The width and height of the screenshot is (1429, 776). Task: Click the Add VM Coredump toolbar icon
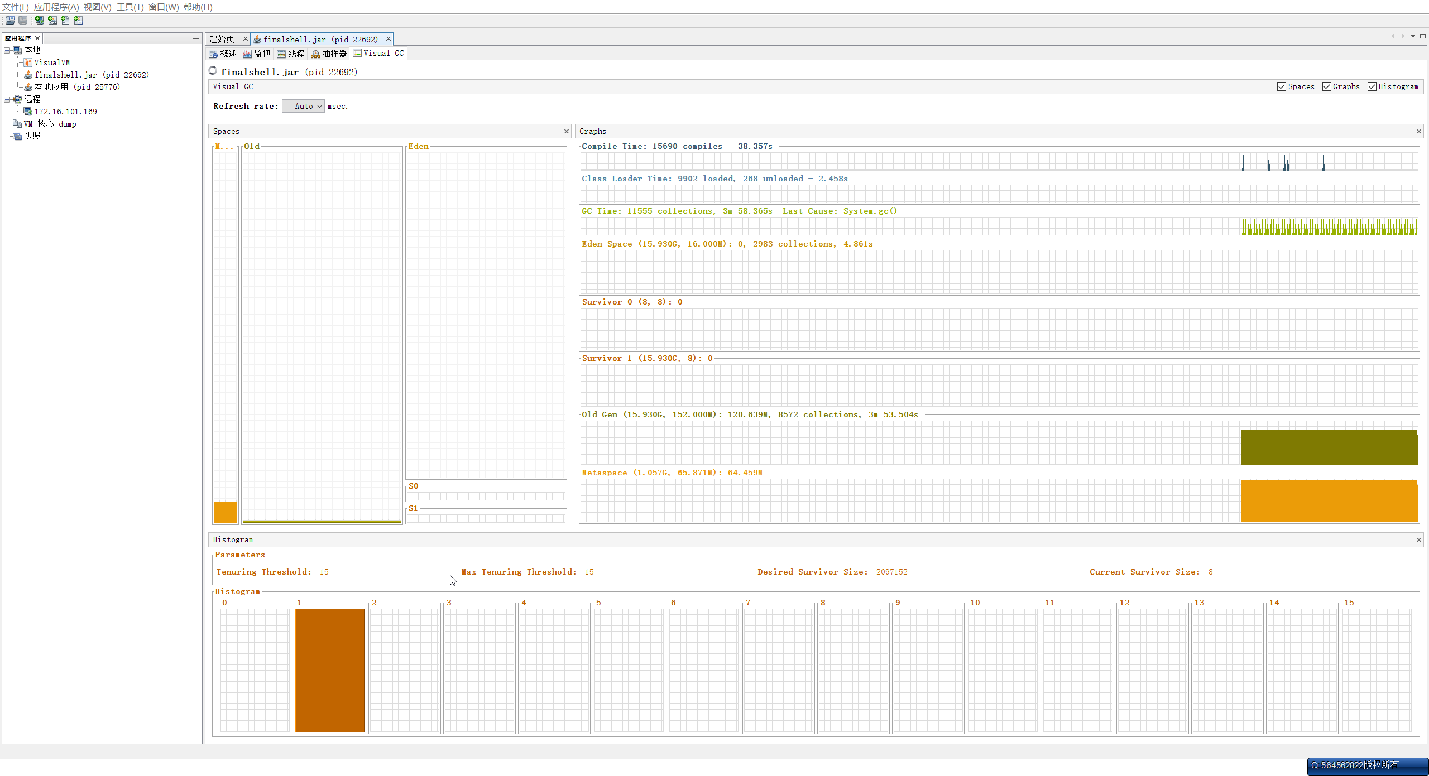coord(65,21)
